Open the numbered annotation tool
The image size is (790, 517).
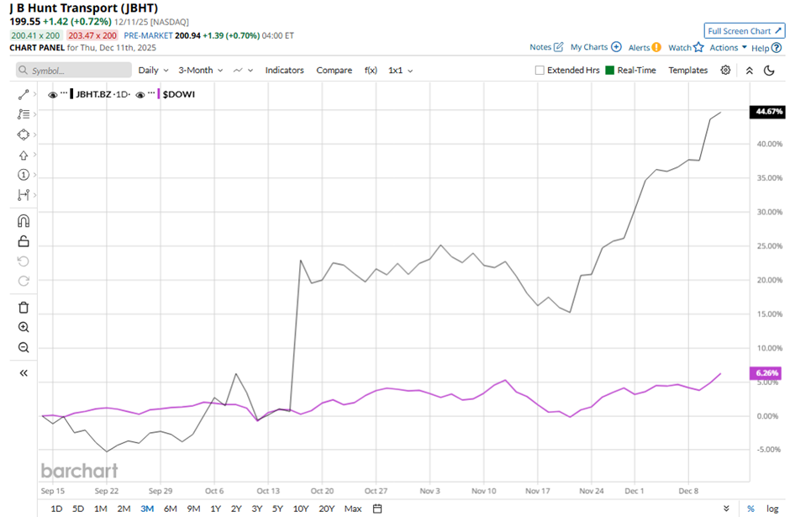[24, 175]
